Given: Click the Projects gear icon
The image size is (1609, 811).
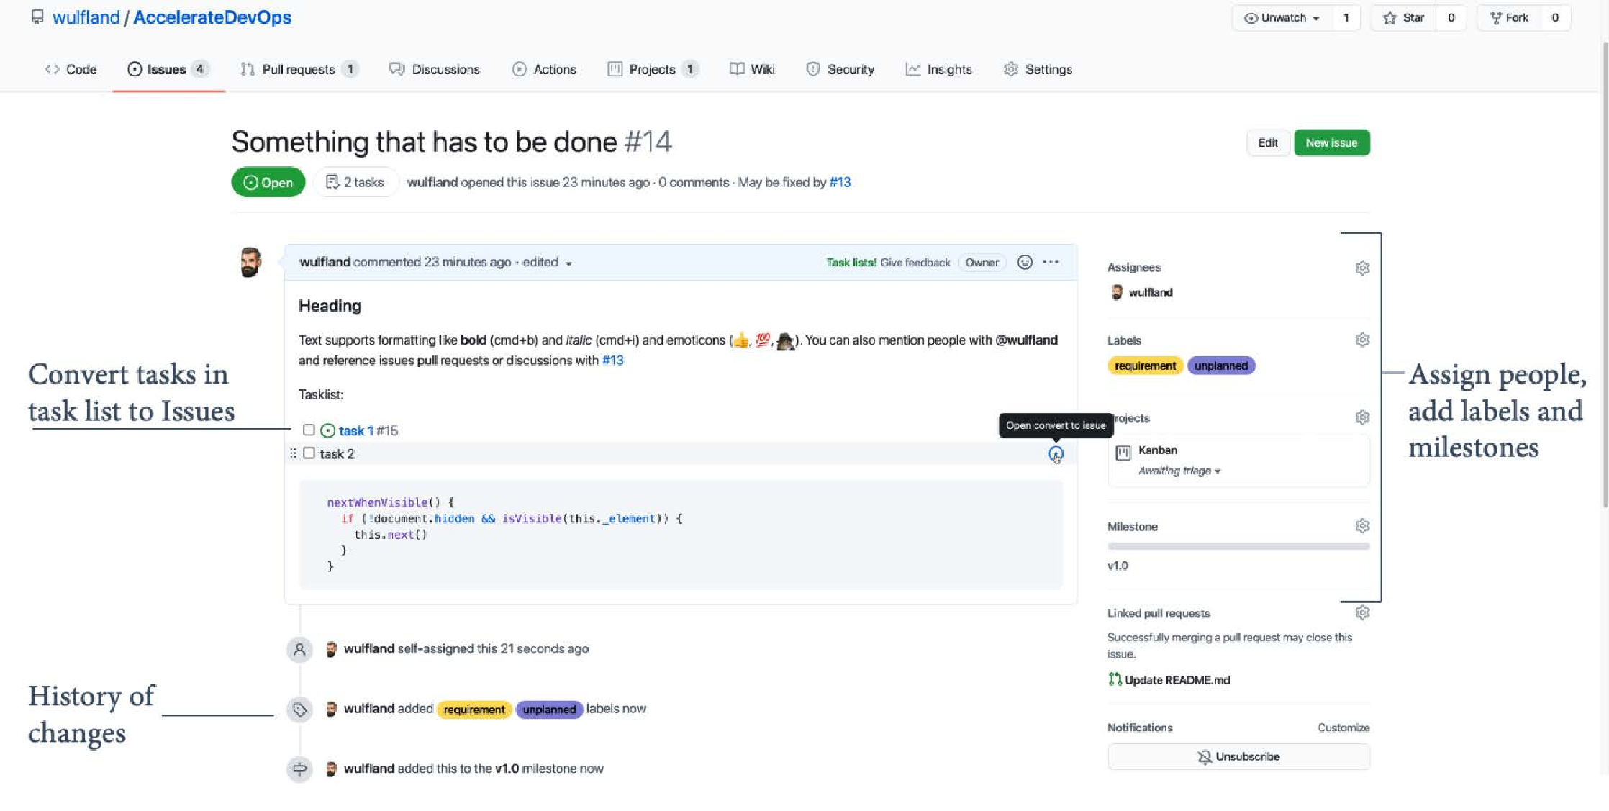Looking at the screenshot, I should pyautogui.click(x=1362, y=417).
